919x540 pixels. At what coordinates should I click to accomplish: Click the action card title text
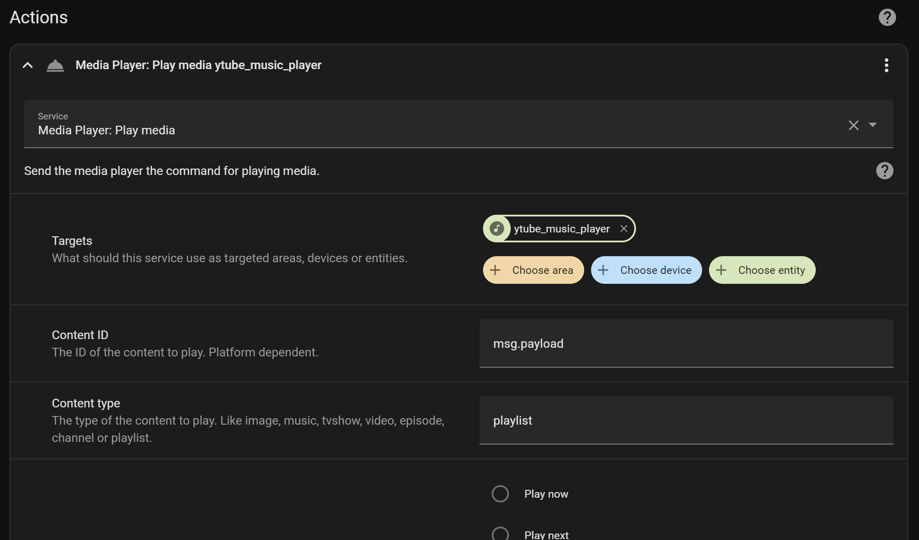coord(198,65)
